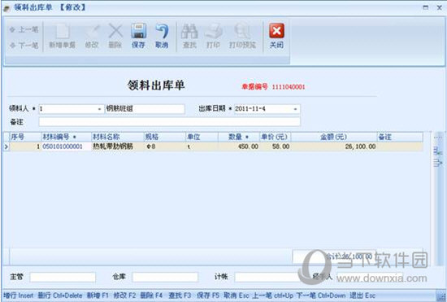
Task: Click 单价(元) column header
Action: [275, 137]
